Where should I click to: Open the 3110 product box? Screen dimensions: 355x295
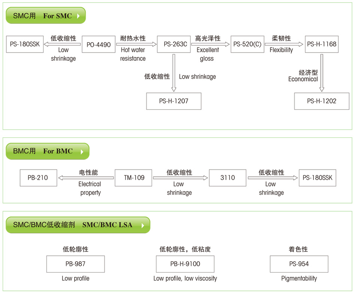coord(227,178)
